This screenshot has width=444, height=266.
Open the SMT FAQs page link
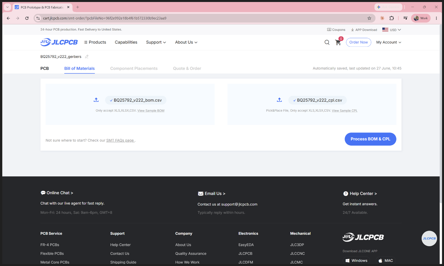click(x=120, y=140)
